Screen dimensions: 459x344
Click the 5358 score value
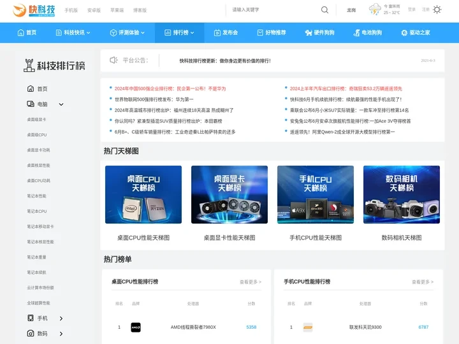click(251, 327)
